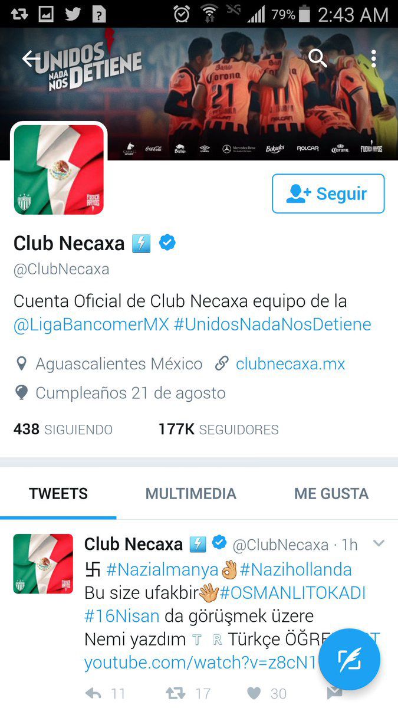View the 438 Siguiendo list
The height and width of the screenshot is (708, 398).
point(63,430)
